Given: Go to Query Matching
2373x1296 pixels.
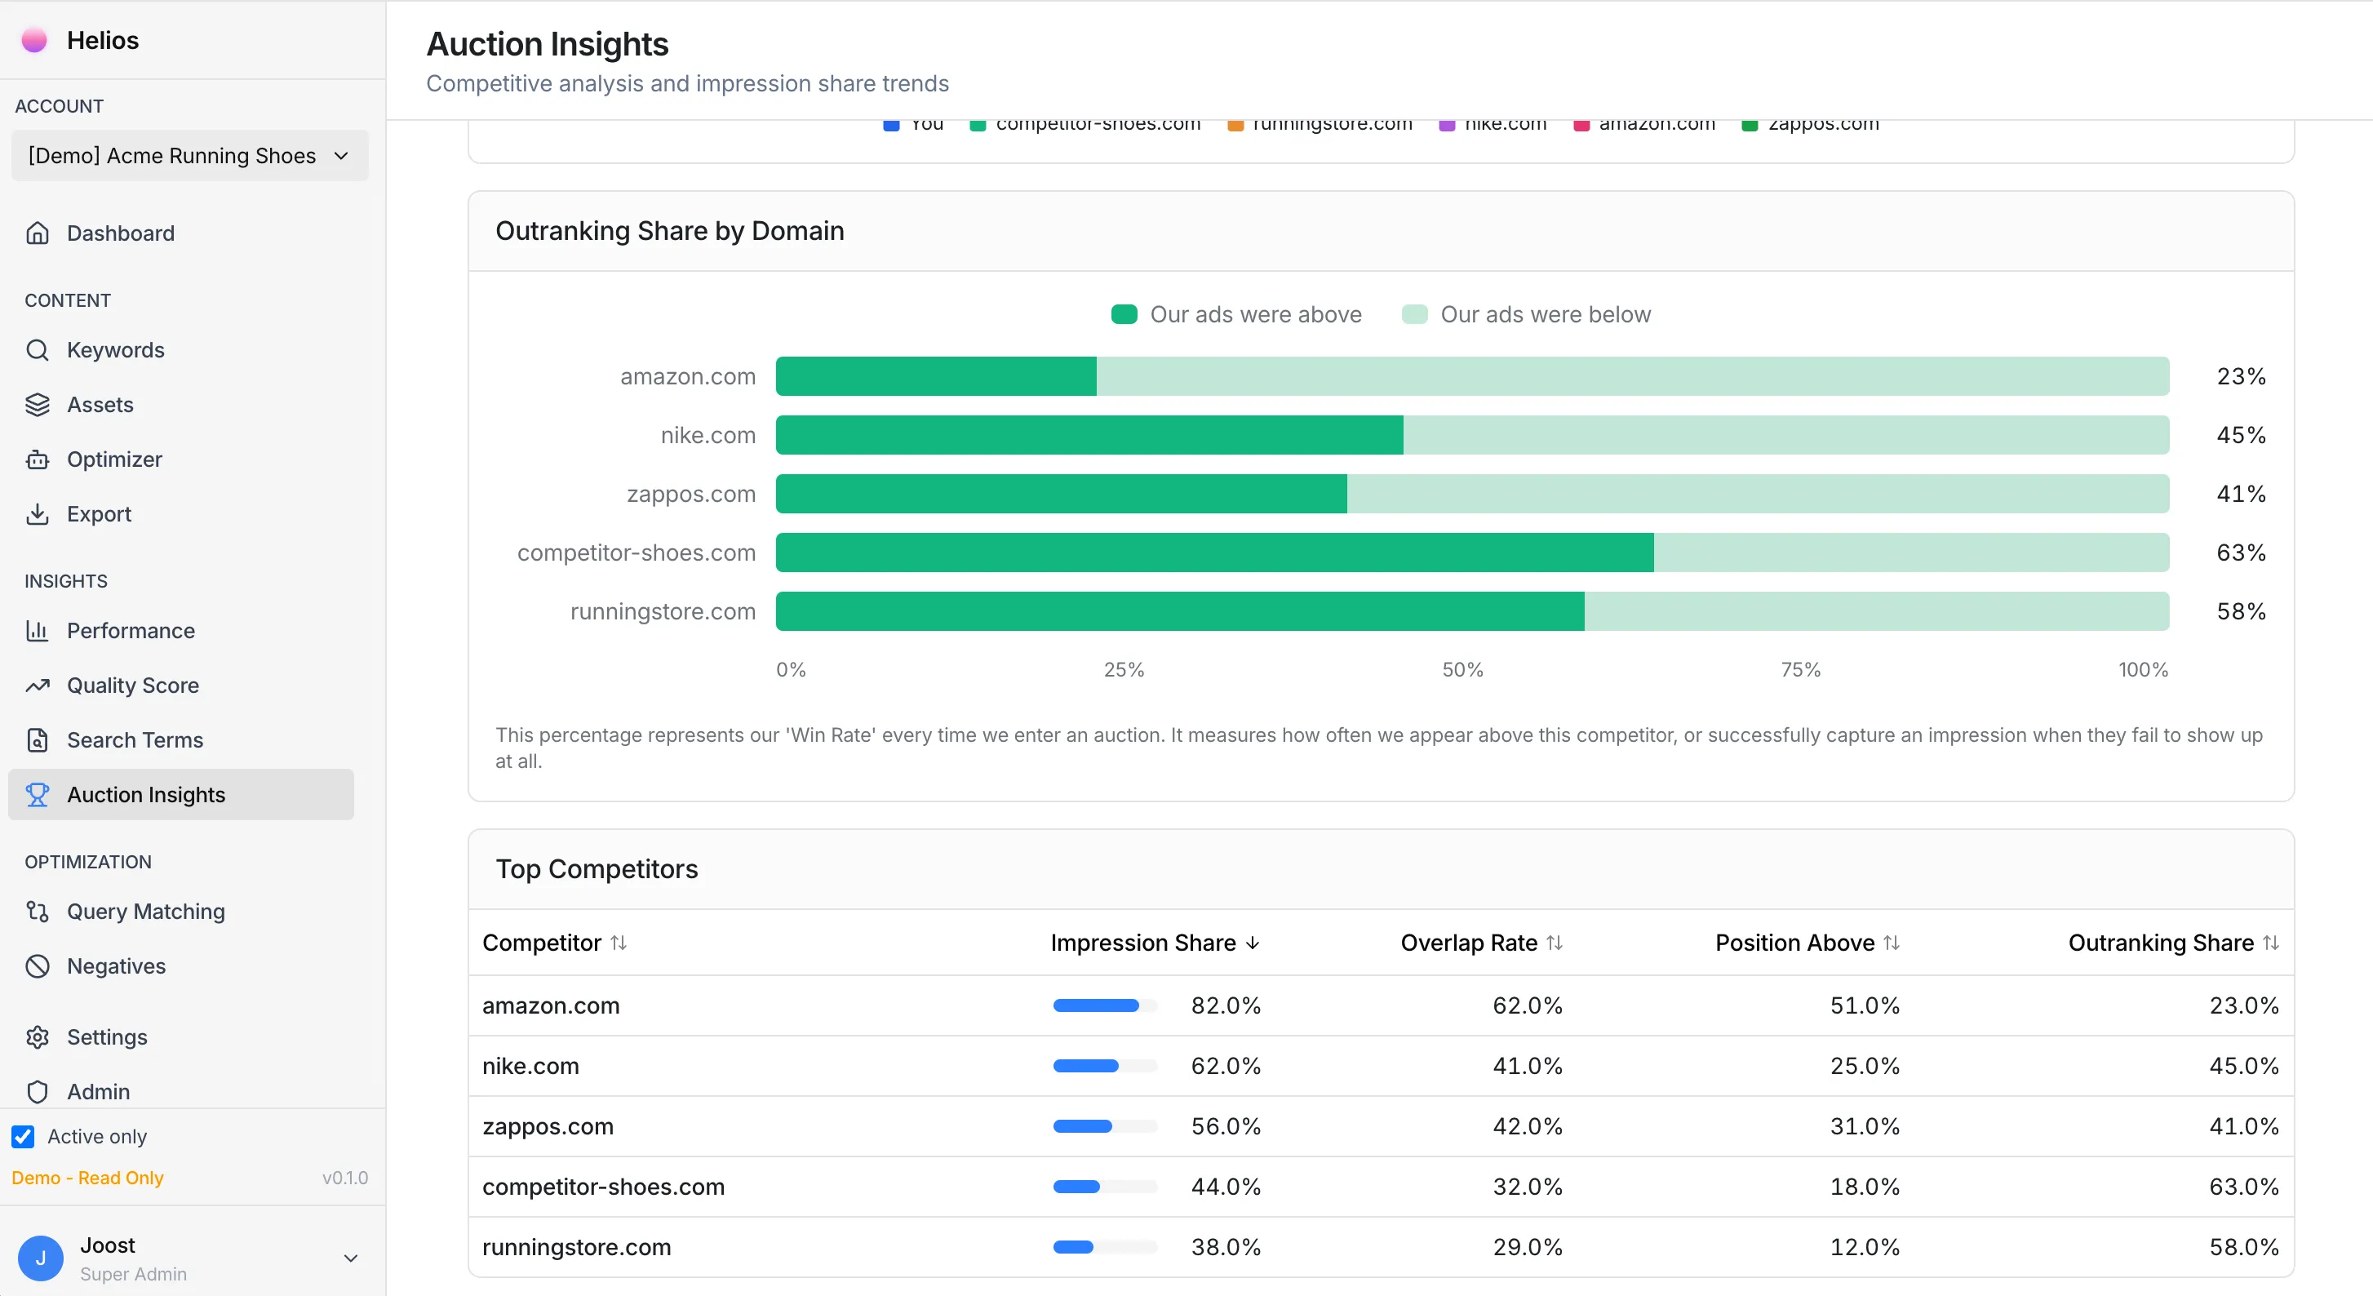Looking at the screenshot, I should click(144, 911).
